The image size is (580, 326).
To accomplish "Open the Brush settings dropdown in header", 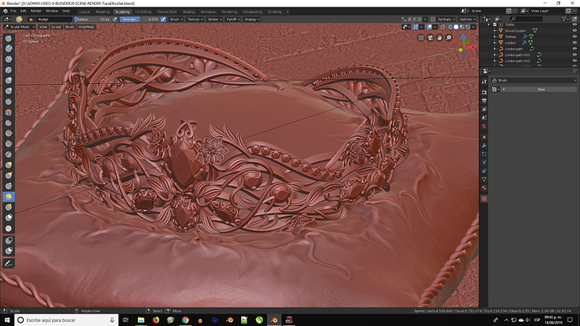I will [177, 19].
